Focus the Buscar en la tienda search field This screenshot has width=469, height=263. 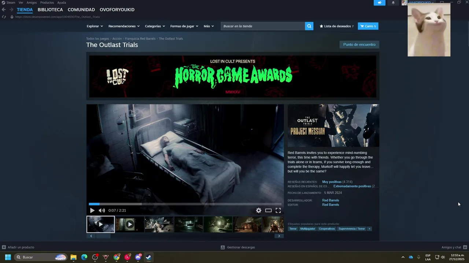263,26
